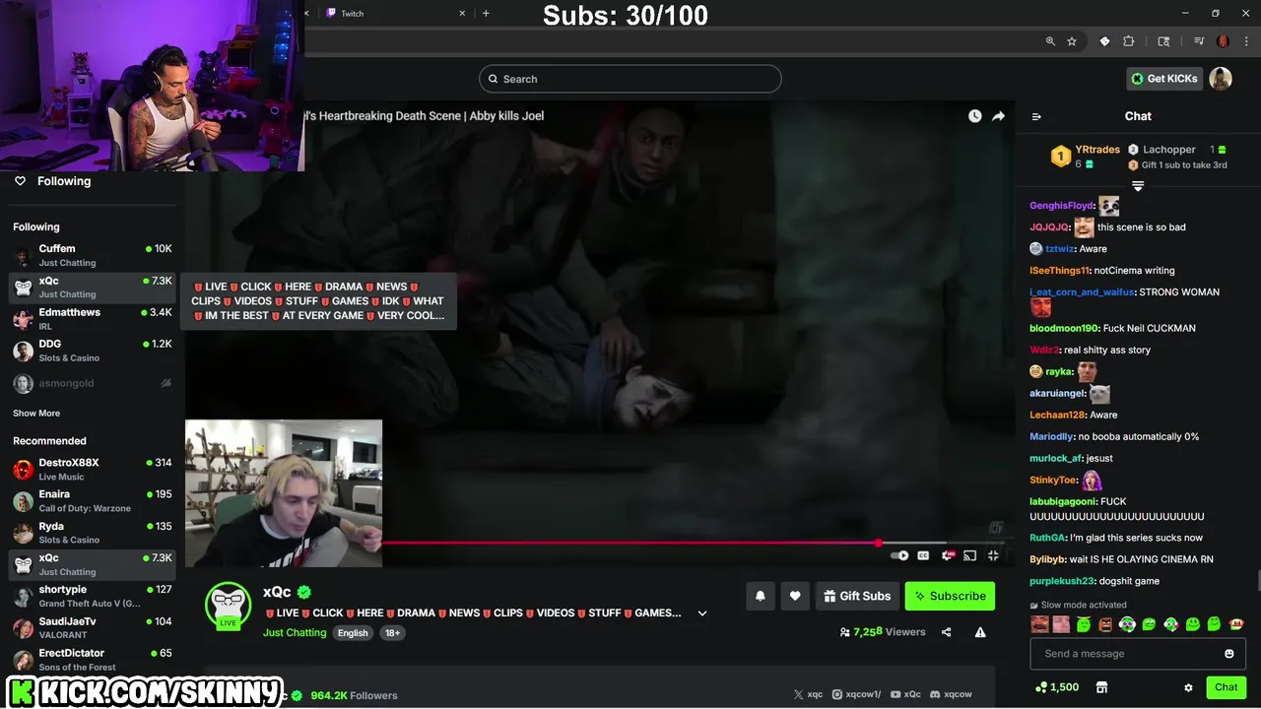Click xQc channel avatar with LIVE badge

pos(228,605)
